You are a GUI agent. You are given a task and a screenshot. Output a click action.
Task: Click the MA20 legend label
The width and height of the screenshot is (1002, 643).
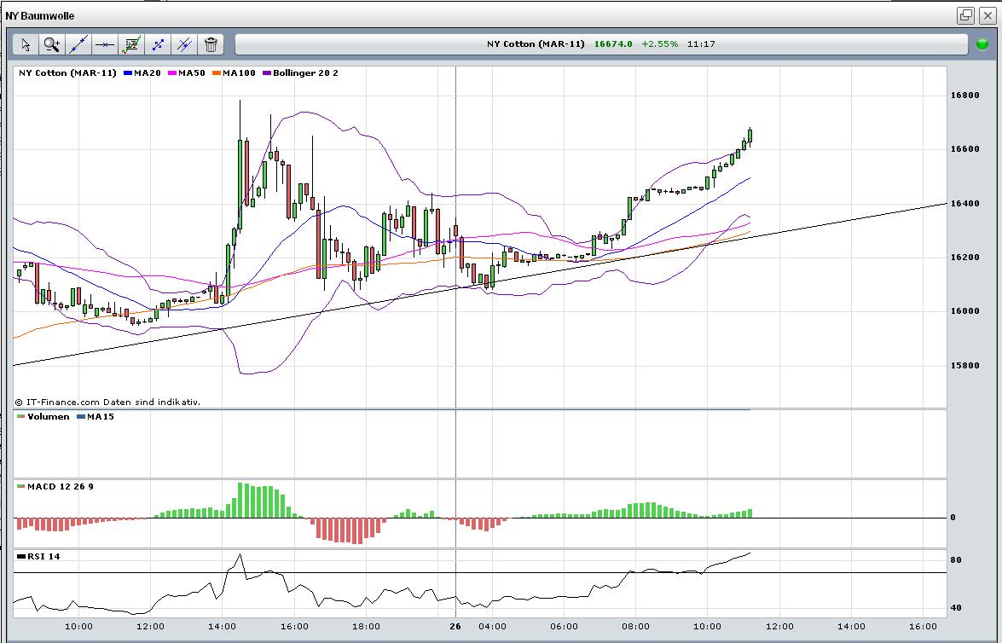point(147,73)
